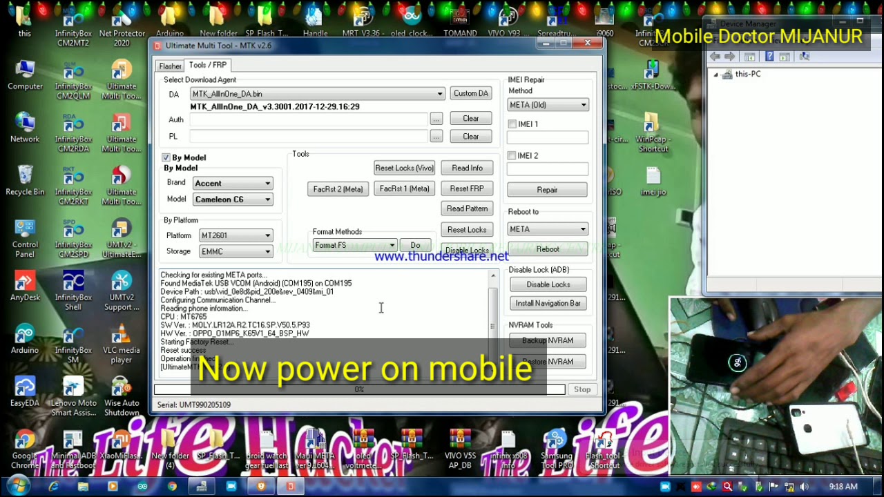Click Read Info button

467,168
